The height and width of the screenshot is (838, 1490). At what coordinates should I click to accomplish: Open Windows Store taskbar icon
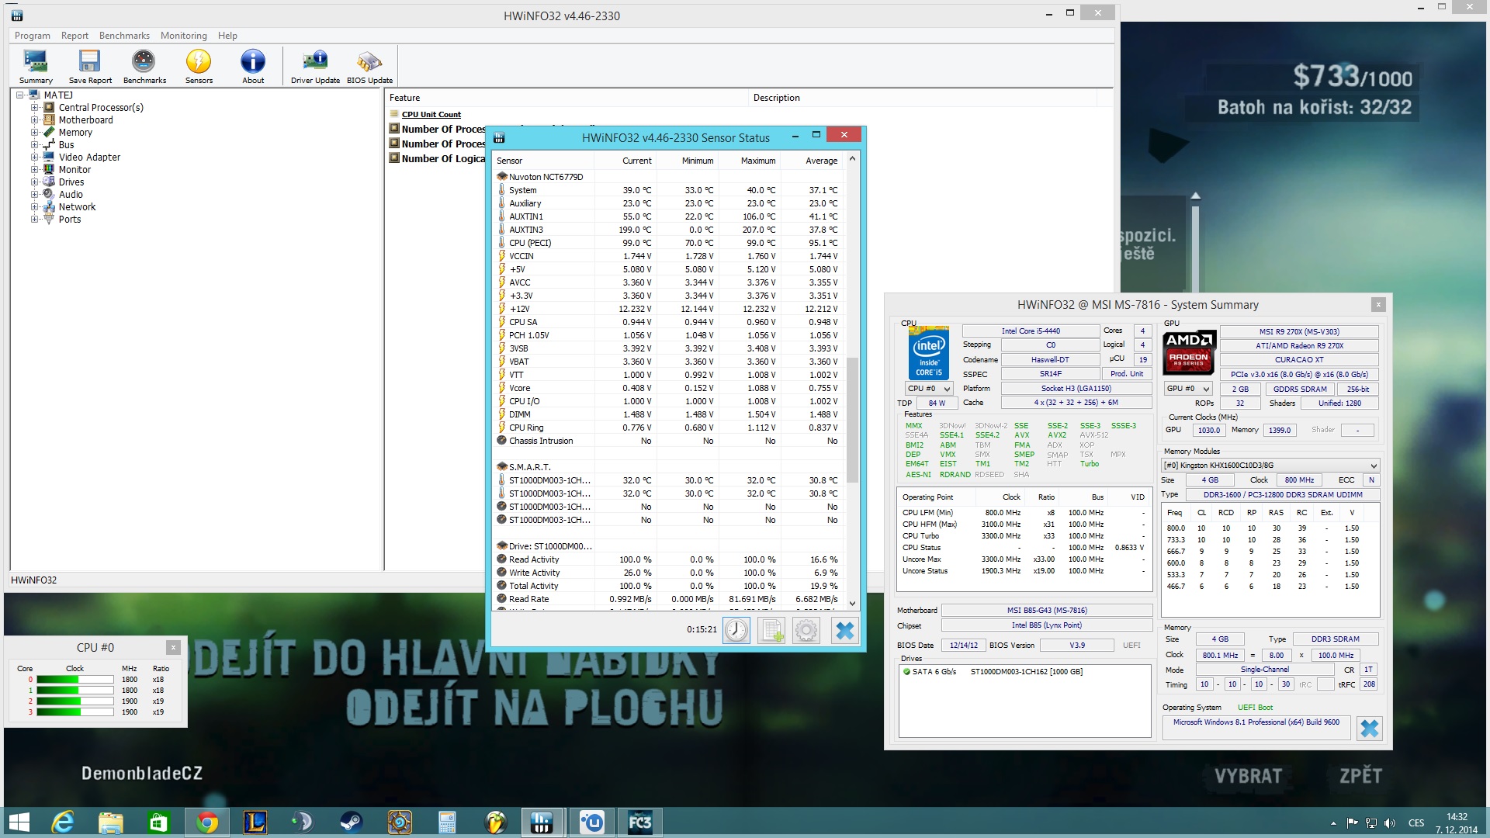click(158, 822)
